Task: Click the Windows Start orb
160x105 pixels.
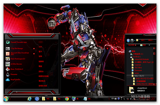Action: click(x=6, y=99)
